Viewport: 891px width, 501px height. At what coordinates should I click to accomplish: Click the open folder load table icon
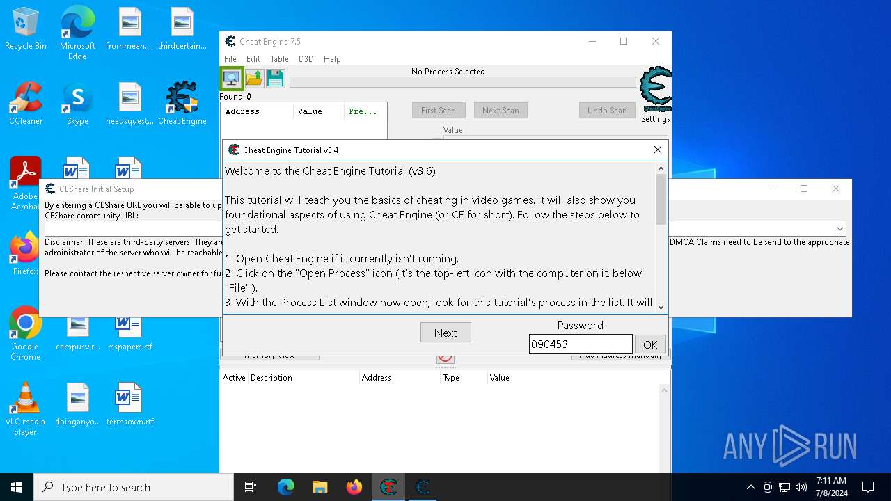click(254, 79)
